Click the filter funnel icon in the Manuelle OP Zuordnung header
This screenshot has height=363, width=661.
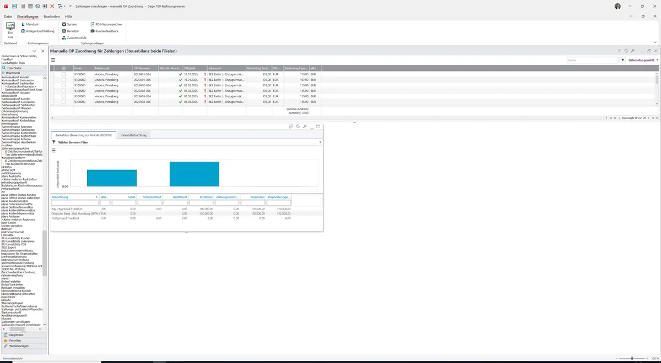pos(619,51)
